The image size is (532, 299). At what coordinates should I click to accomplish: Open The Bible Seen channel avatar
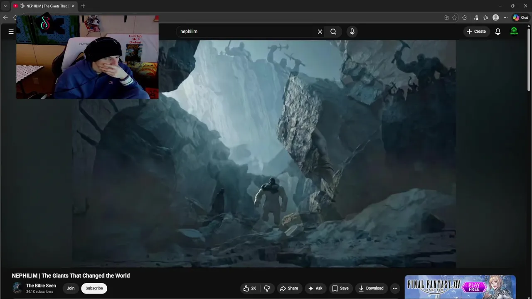click(17, 288)
